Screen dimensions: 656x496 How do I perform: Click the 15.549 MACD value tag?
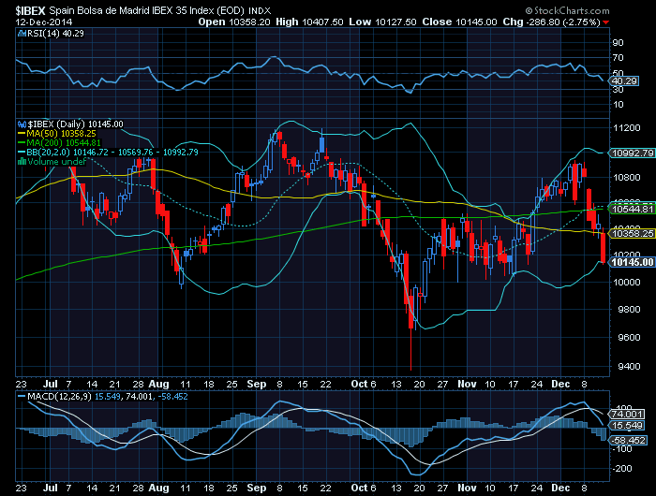click(x=627, y=426)
